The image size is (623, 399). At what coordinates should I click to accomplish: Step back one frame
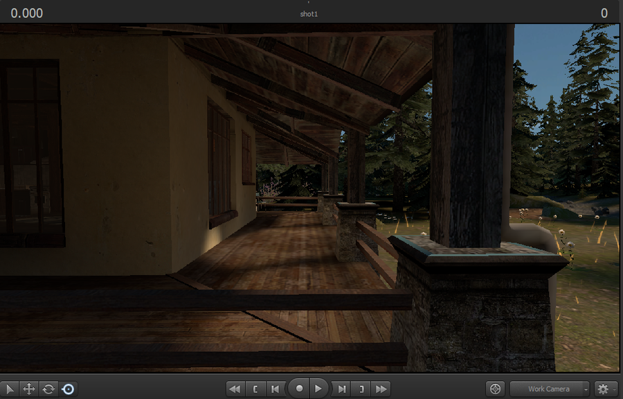tap(275, 389)
